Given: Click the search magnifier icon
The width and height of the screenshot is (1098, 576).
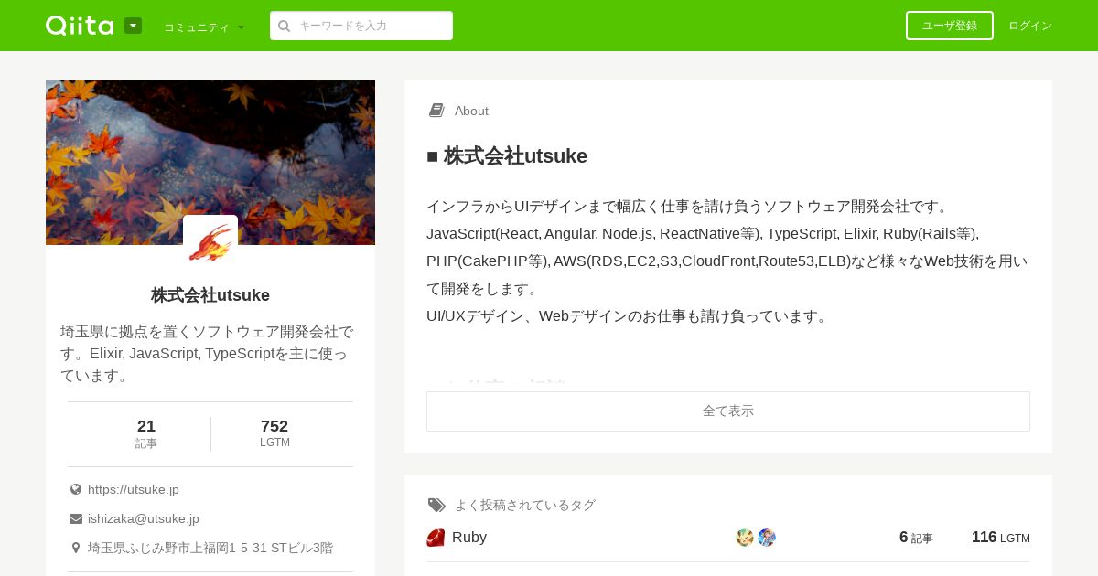Looking at the screenshot, I should [x=285, y=26].
